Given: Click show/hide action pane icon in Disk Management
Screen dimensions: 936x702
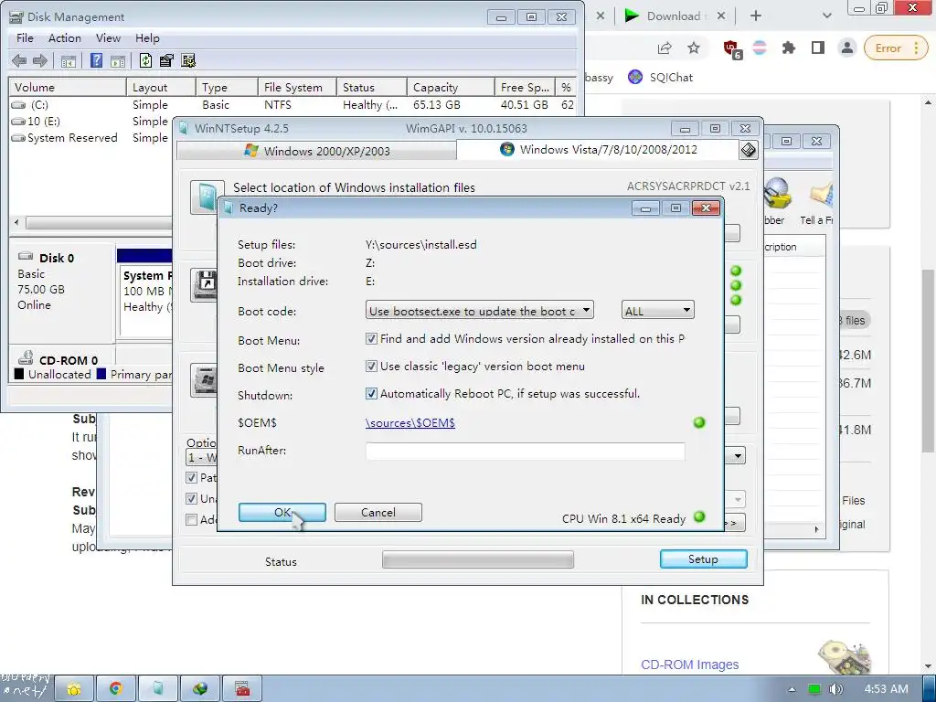Looking at the screenshot, I should (x=118, y=60).
